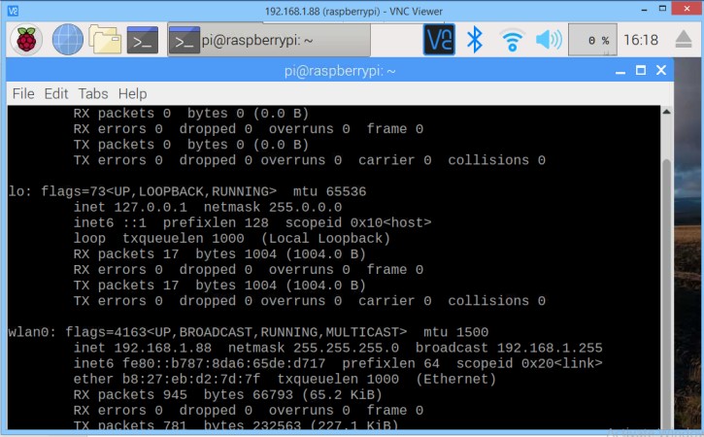Click the 'ether b8:27:eb:d2:7d:7f' MAC address
Image resolution: width=704 pixels, height=437 pixels.
click(167, 379)
